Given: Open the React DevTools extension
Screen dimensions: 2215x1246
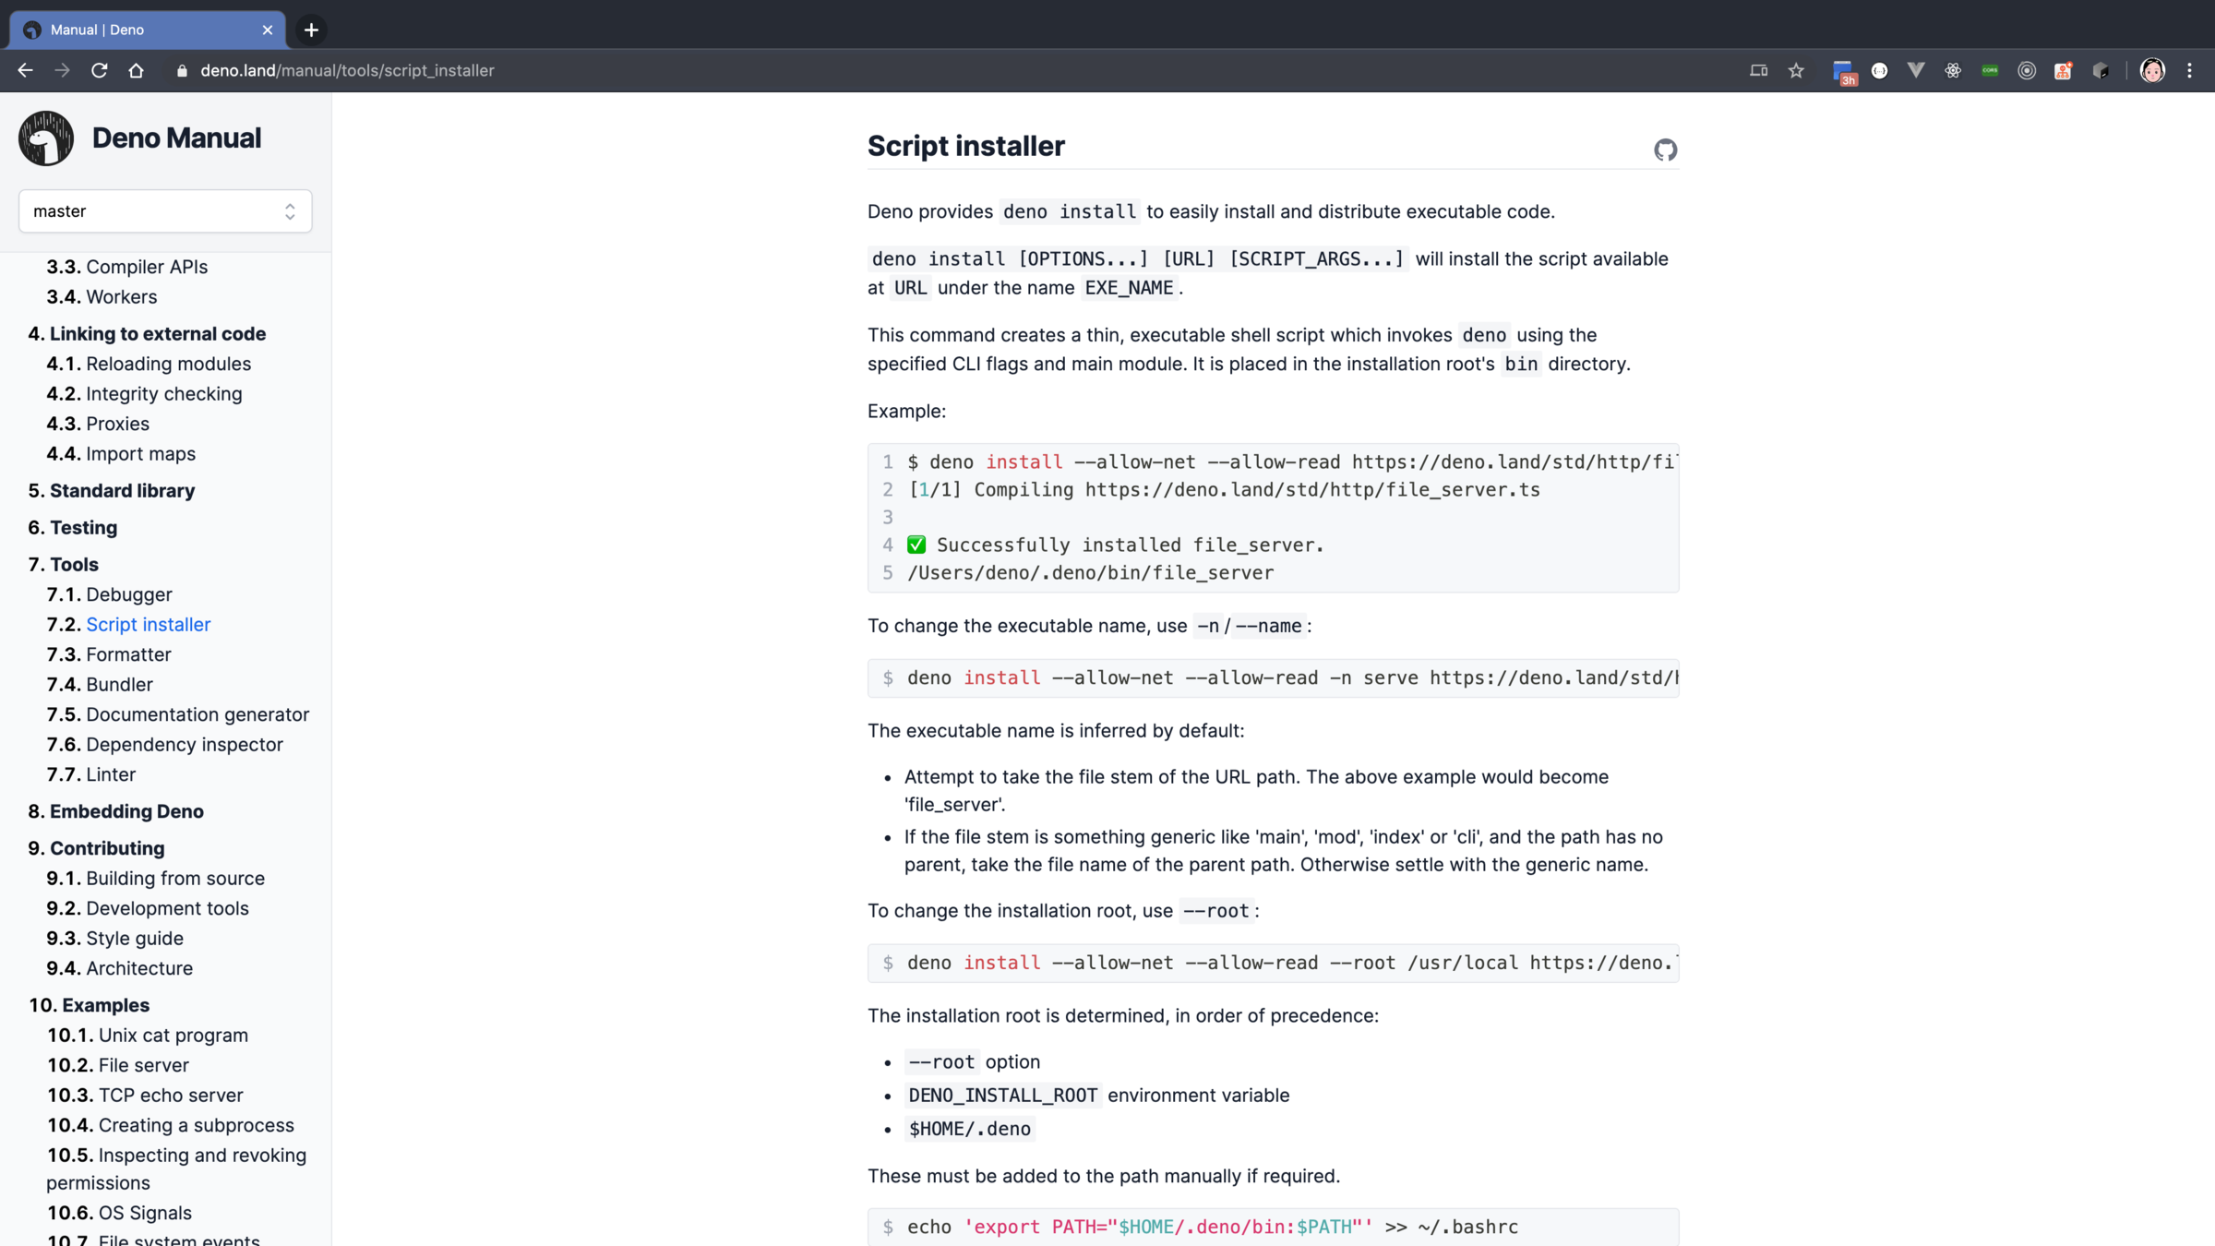Looking at the screenshot, I should click(x=1953, y=70).
